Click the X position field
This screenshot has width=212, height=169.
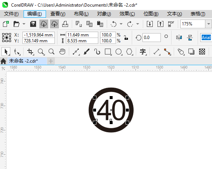click(x=39, y=35)
